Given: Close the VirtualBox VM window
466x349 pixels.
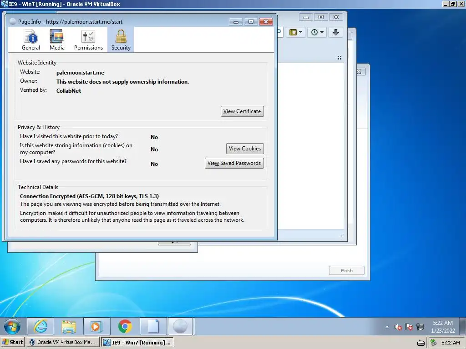Looking at the screenshot, I should tap(461, 4).
